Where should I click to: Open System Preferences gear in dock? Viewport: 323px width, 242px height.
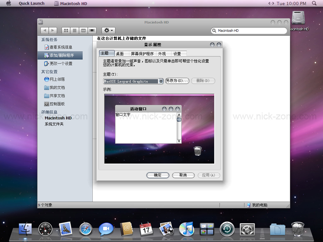(247, 229)
